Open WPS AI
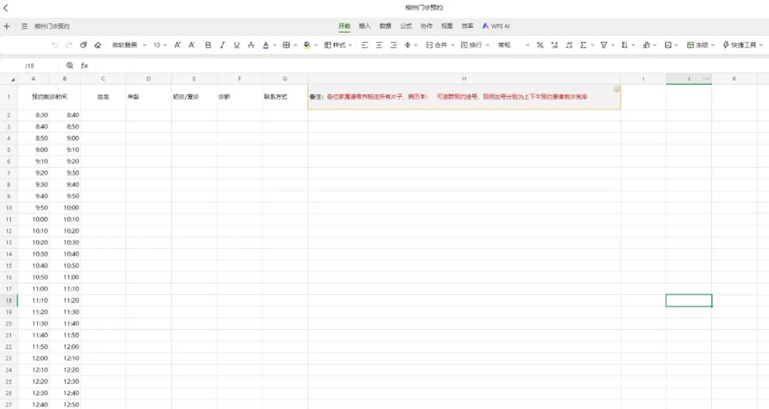Viewport: 769px width, 409px height. (x=496, y=26)
